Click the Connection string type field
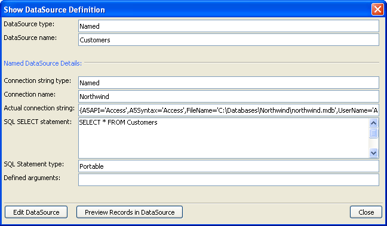This screenshot has width=387, height=226. pos(229,83)
